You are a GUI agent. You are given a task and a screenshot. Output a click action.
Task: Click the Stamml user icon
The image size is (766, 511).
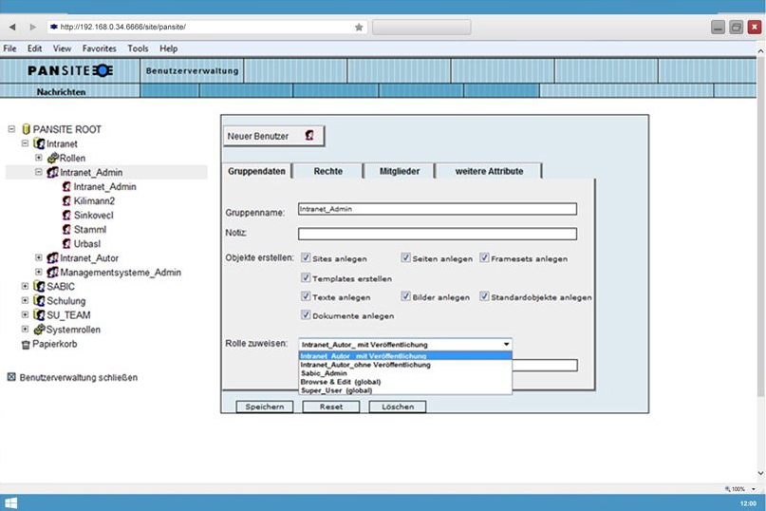pyautogui.click(x=67, y=229)
